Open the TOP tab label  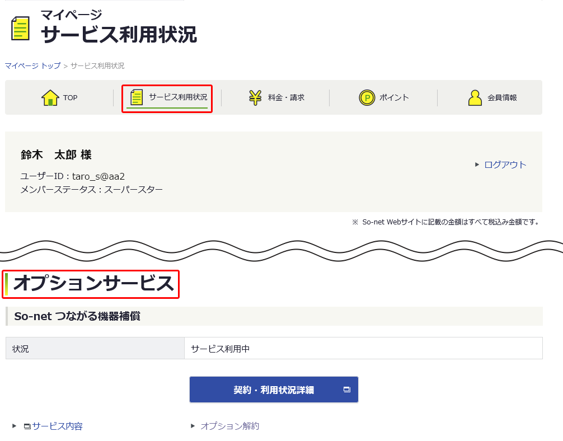70,98
